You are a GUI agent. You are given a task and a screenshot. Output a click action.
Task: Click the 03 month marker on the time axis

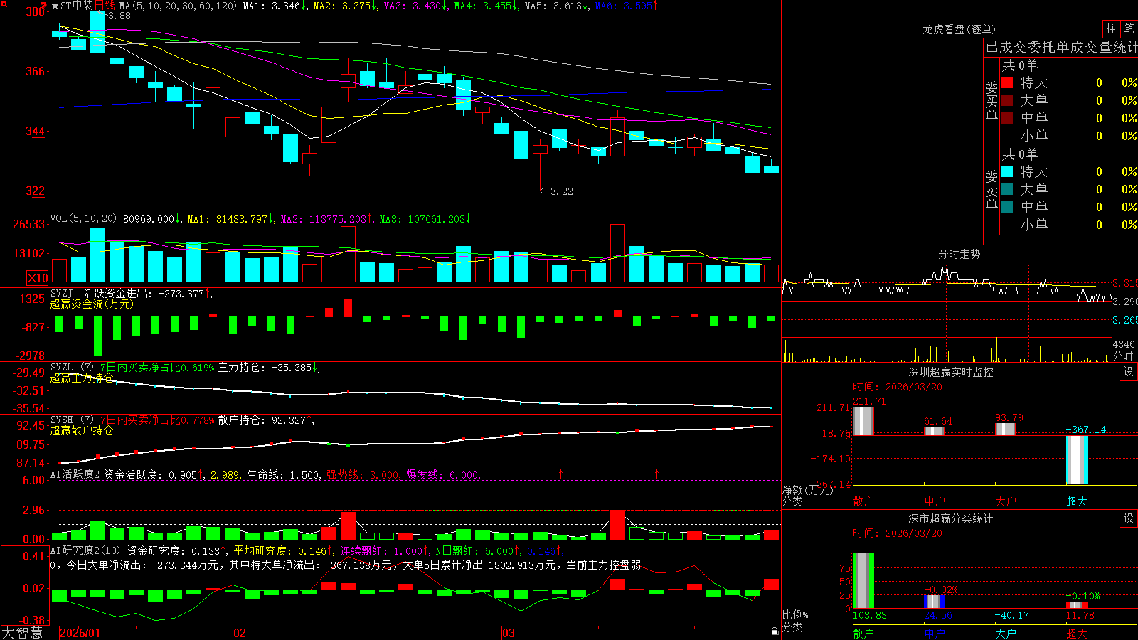(x=509, y=633)
